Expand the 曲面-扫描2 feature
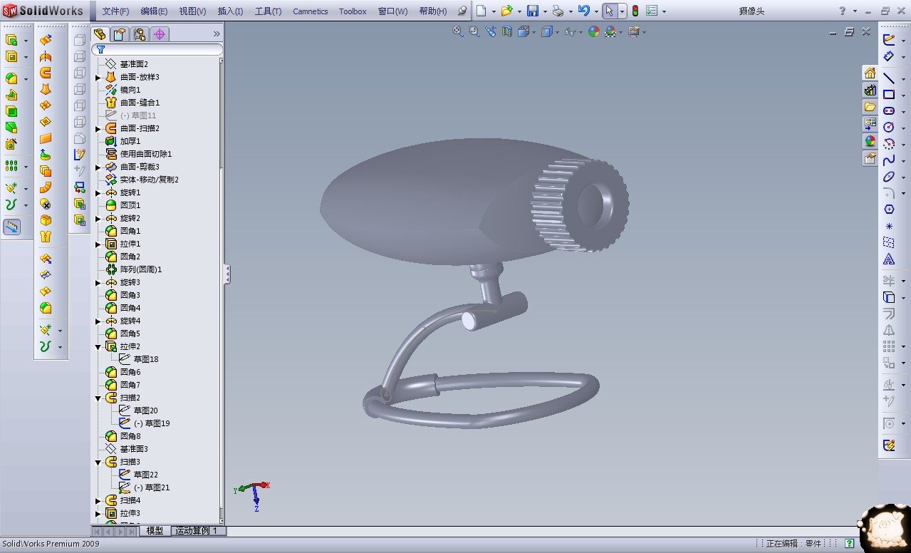Screen dimensions: 911x553 click(x=98, y=128)
